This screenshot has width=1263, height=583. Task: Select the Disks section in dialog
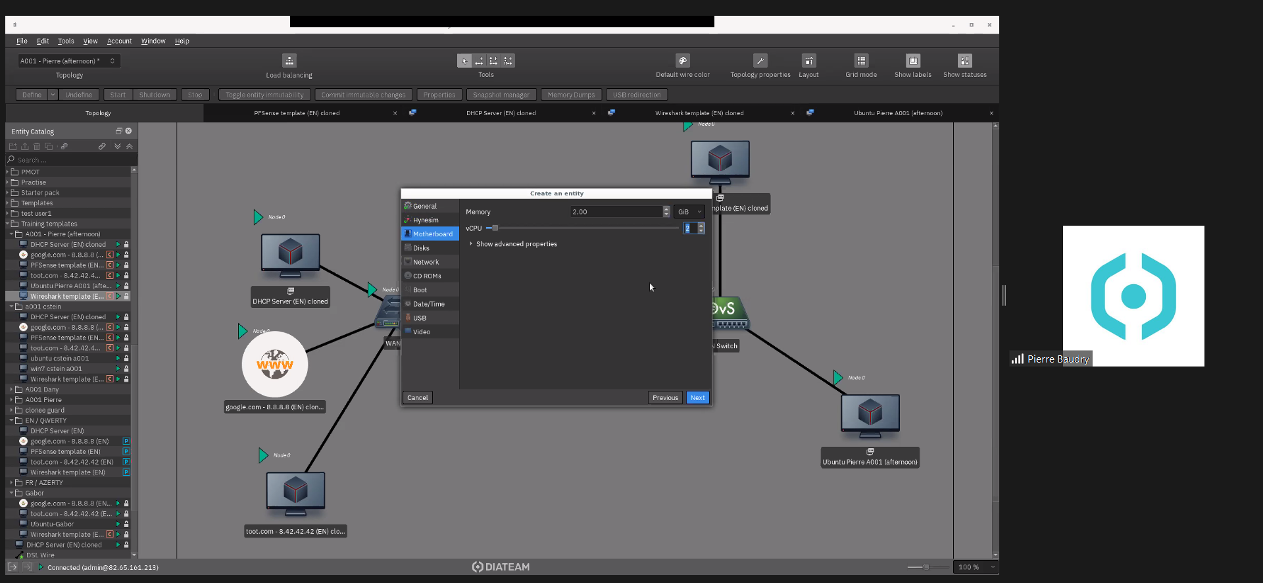click(x=421, y=248)
